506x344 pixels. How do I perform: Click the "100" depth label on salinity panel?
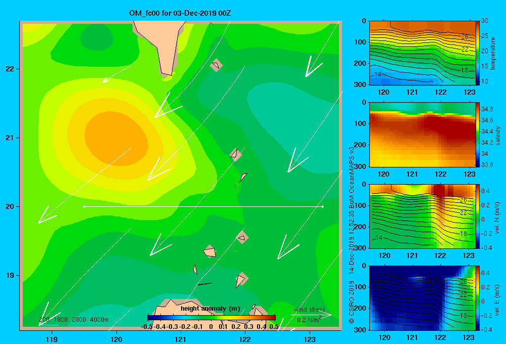pos(360,123)
